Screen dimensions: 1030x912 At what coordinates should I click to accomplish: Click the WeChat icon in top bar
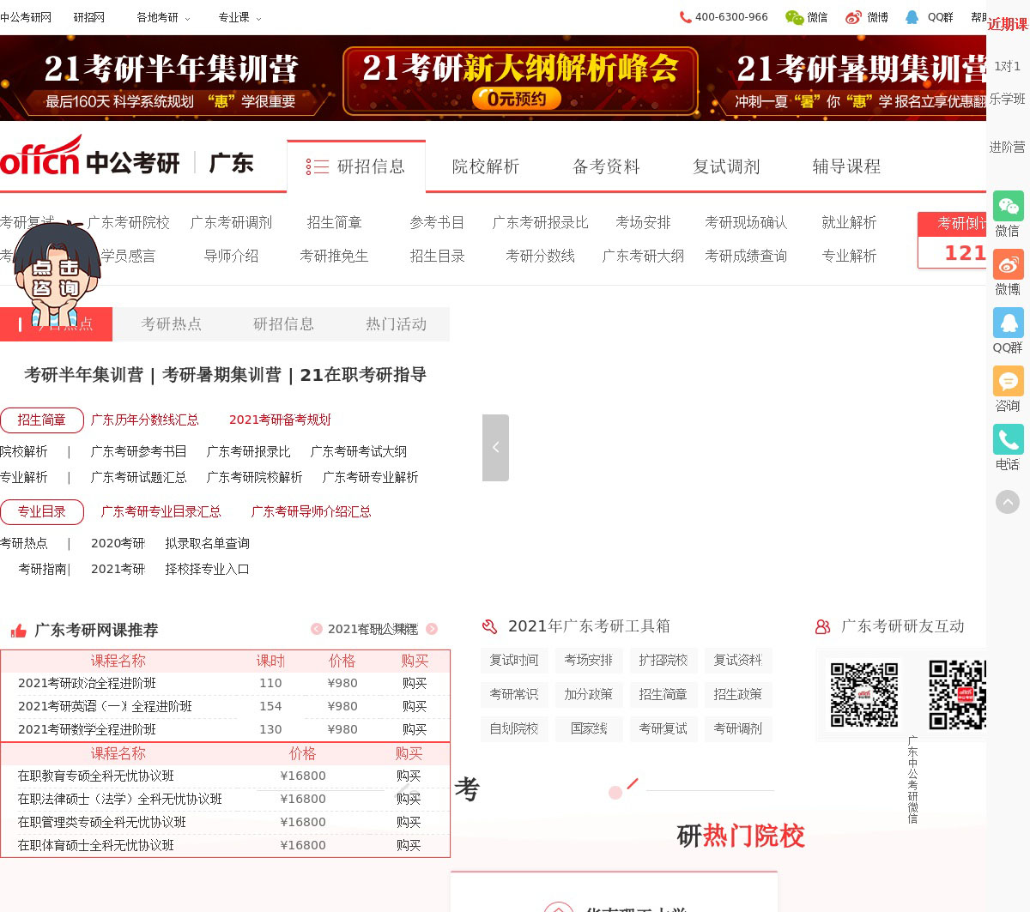[x=795, y=17]
